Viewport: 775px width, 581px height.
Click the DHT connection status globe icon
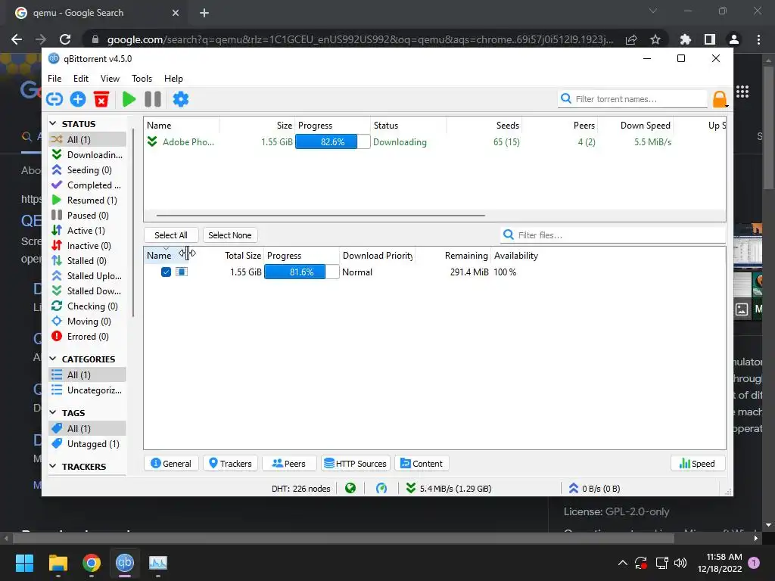pos(350,489)
